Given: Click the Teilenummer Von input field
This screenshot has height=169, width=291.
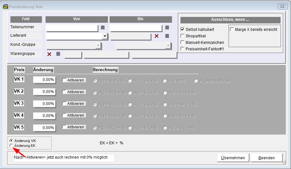Looking at the screenshot, I should coord(72,28).
